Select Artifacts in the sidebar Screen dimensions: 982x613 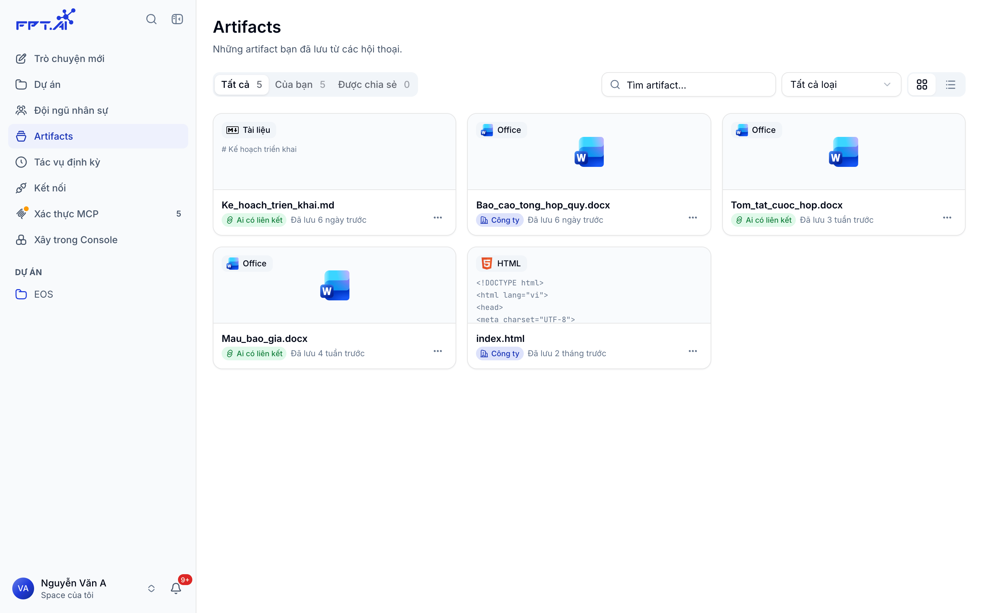click(98, 136)
